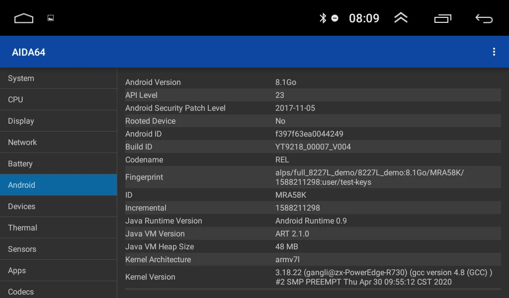Open recent apps overview icon

[443, 18]
